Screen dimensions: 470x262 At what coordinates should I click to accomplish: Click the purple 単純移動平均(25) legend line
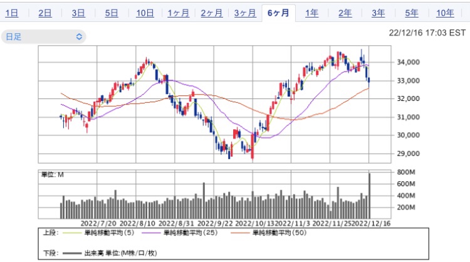tap(151, 233)
